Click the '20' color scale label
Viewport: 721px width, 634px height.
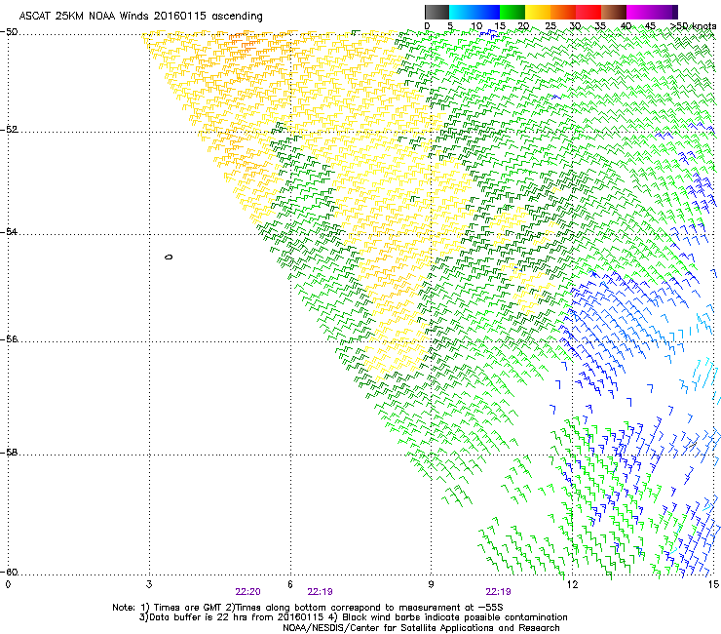click(x=523, y=26)
